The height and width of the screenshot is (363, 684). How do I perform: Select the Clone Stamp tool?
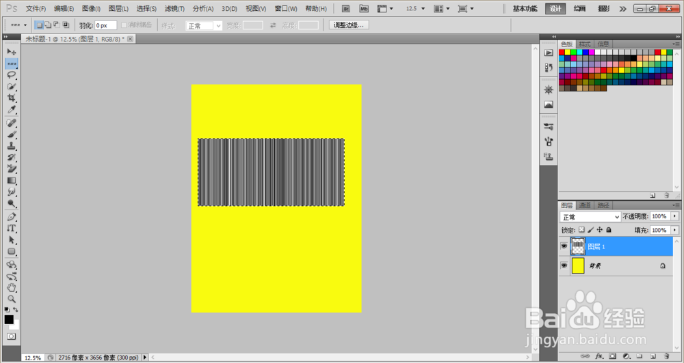(x=12, y=146)
